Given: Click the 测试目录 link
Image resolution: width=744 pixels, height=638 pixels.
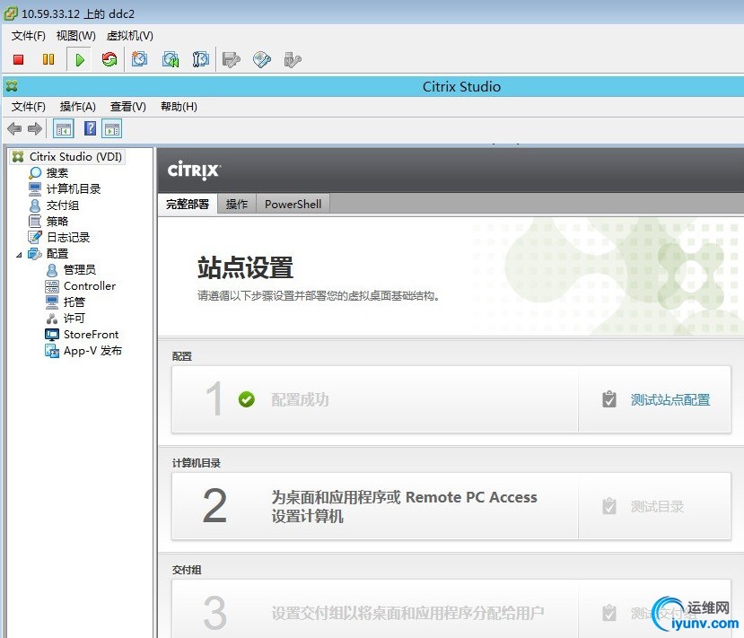Looking at the screenshot, I should click(657, 507).
